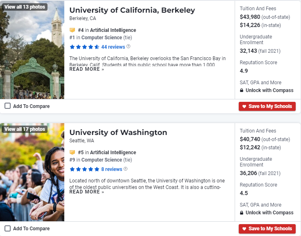This screenshot has height=236, width=301.
Task: Open University of Washington title link
Action: 118,133
